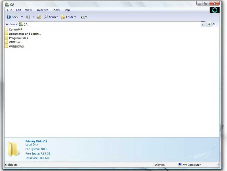Select the CanonMP folder icon

[6, 30]
